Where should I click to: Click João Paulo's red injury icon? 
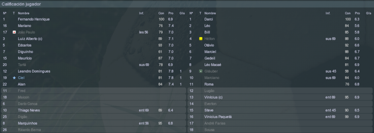[14, 32]
